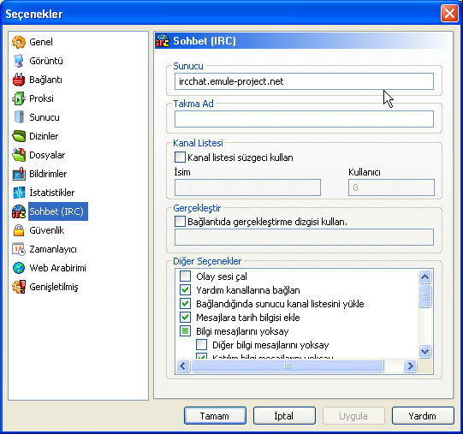Viewport: 463px width, 434px height.
Task: Check the Olay sesi çal option
Action: tap(185, 276)
